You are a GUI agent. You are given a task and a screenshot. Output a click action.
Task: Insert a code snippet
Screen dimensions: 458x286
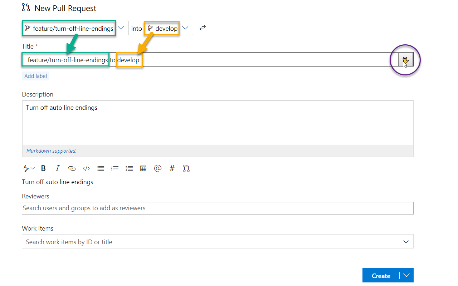[x=86, y=168]
